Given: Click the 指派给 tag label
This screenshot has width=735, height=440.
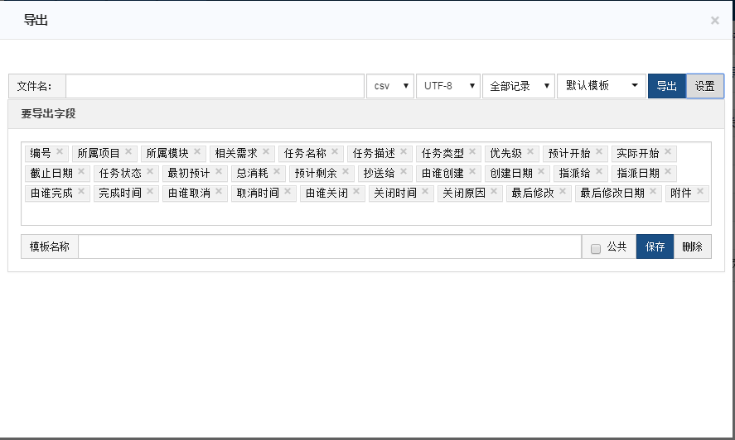Looking at the screenshot, I should click(575, 173).
